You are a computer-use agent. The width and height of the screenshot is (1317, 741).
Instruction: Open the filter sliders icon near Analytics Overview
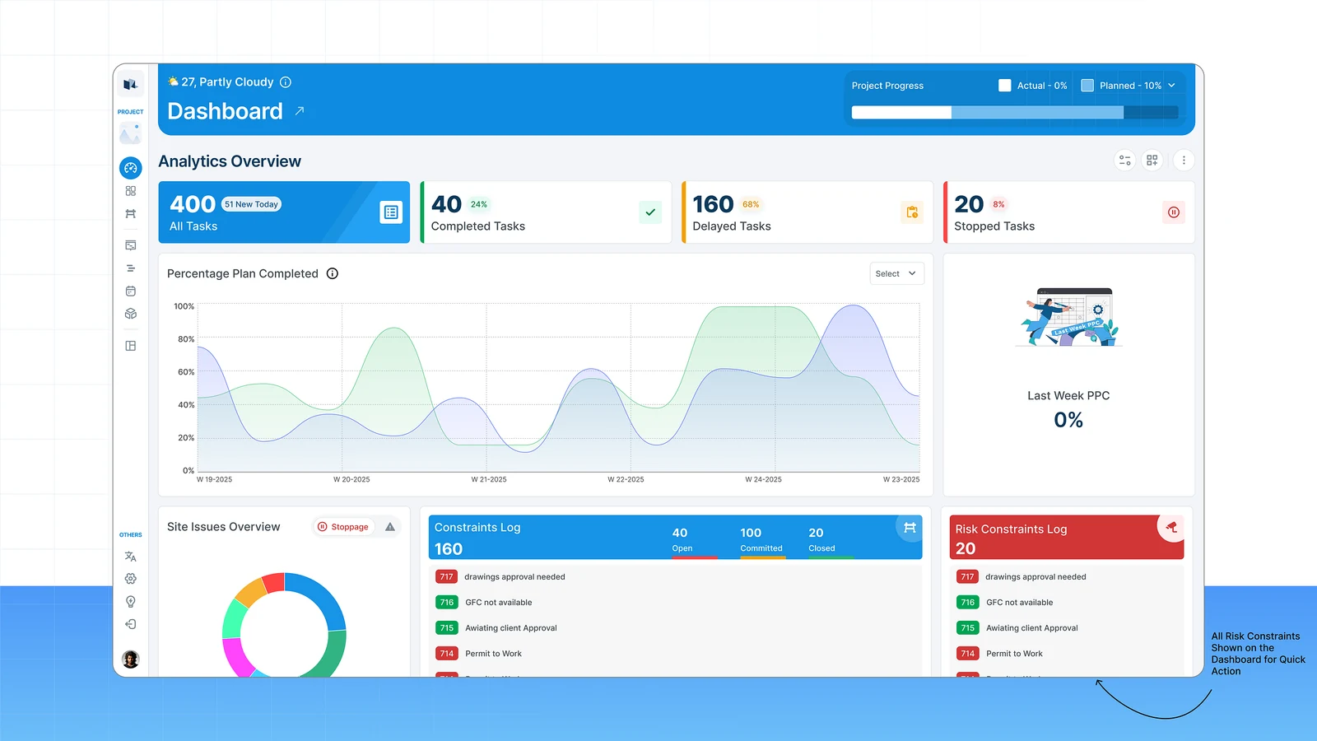click(x=1125, y=161)
